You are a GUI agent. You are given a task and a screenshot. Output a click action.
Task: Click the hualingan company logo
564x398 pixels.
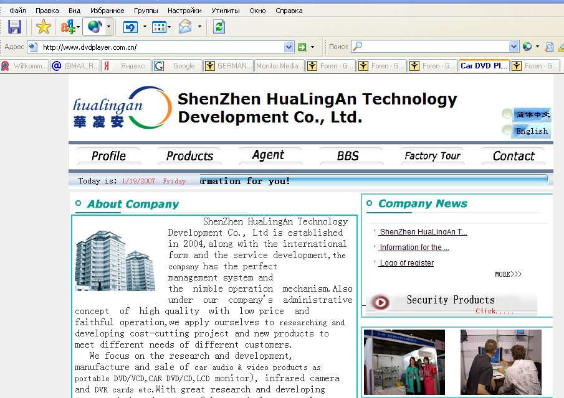coord(122,108)
